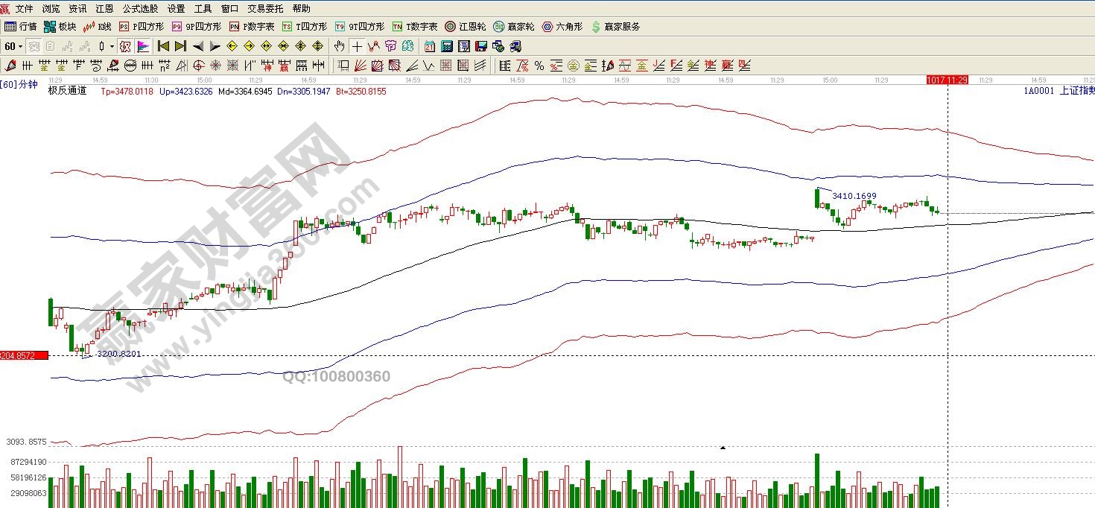Click the 赢家服务 button
The height and width of the screenshot is (508, 1095).
(615, 27)
